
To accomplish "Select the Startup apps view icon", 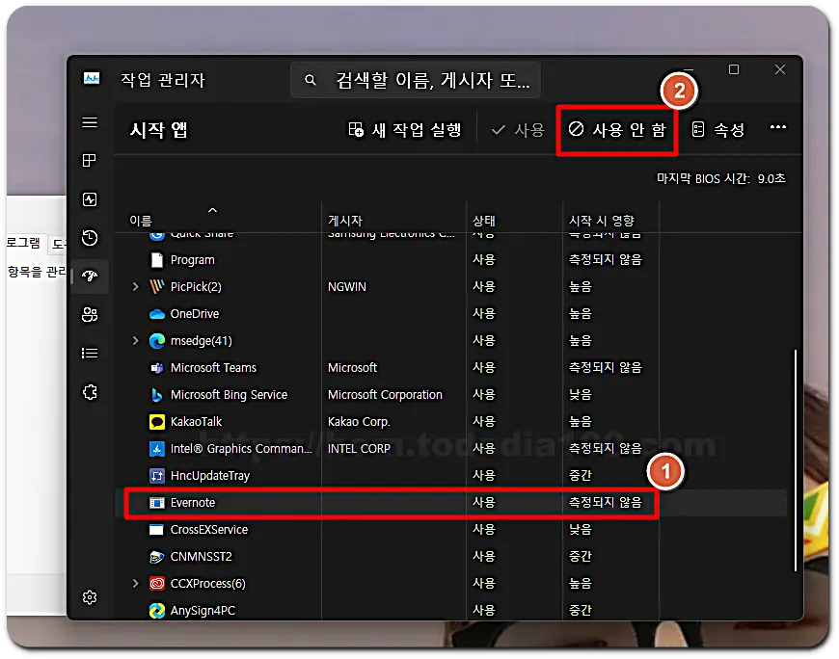I will pyautogui.click(x=90, y=277).
